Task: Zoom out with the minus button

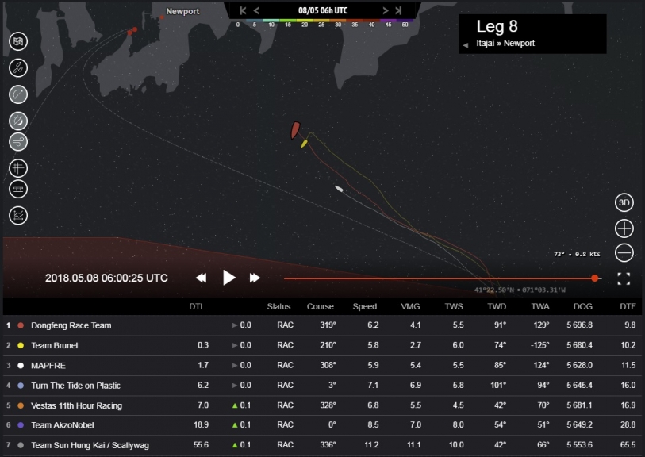Action: coord(624,252)
